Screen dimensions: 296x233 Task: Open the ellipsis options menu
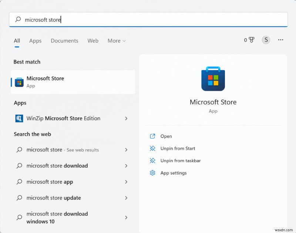coord(280,40)
